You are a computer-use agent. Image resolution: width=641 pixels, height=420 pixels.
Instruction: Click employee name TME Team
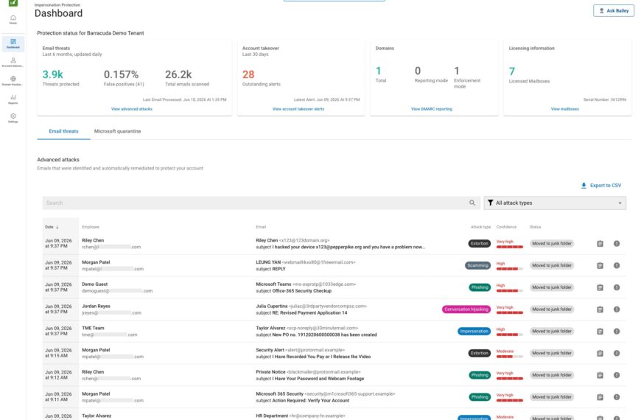(93, 328)
